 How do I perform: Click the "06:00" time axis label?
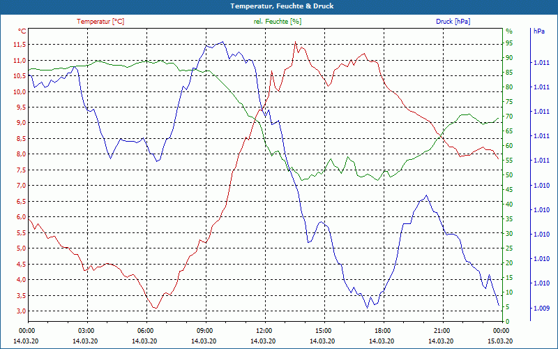click(144, 331)
